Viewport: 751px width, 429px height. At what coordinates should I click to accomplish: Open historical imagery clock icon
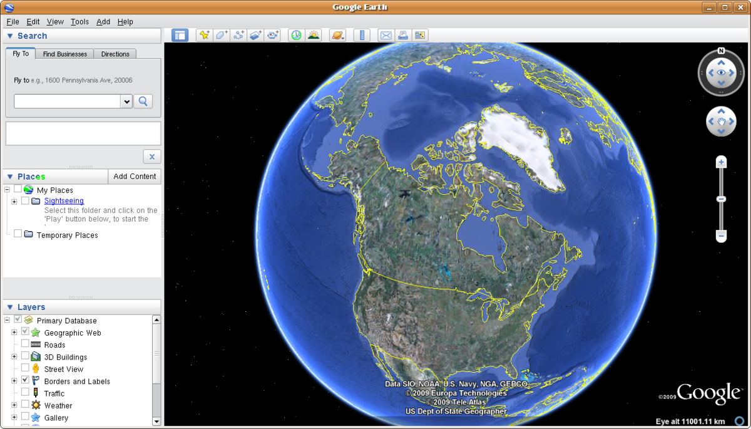tap(296, 36)
